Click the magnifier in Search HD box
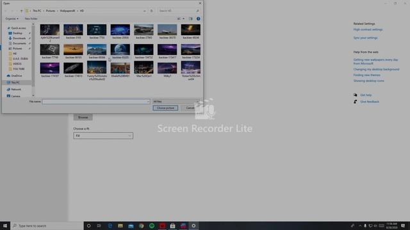The width and height of the screenshot is (410, 230). pos(197,11)
